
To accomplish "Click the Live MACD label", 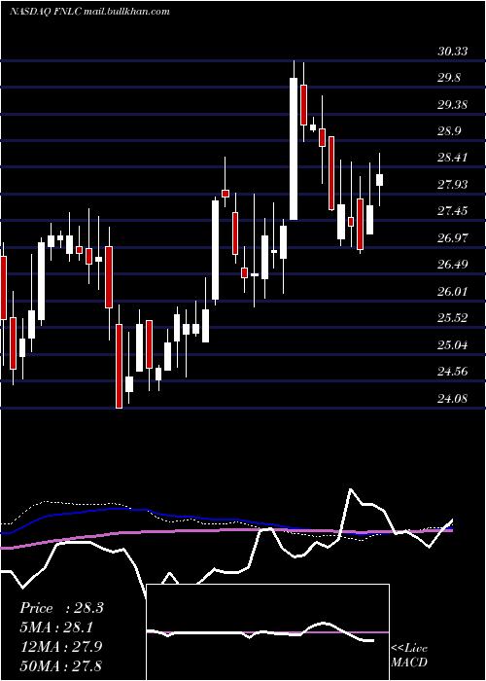I will 409,656.
